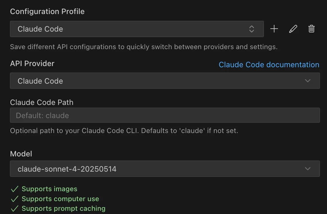Expand Model list via its chevron arrow
This screenshot has width=327, height=214.
pos(308,169)
